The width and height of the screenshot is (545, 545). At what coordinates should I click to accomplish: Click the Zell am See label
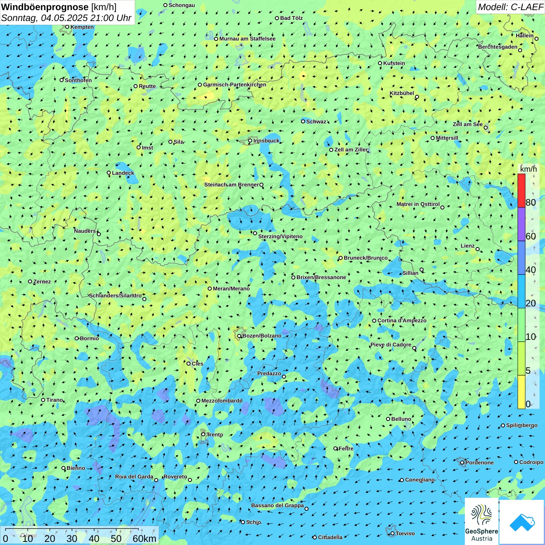point(468,124)
